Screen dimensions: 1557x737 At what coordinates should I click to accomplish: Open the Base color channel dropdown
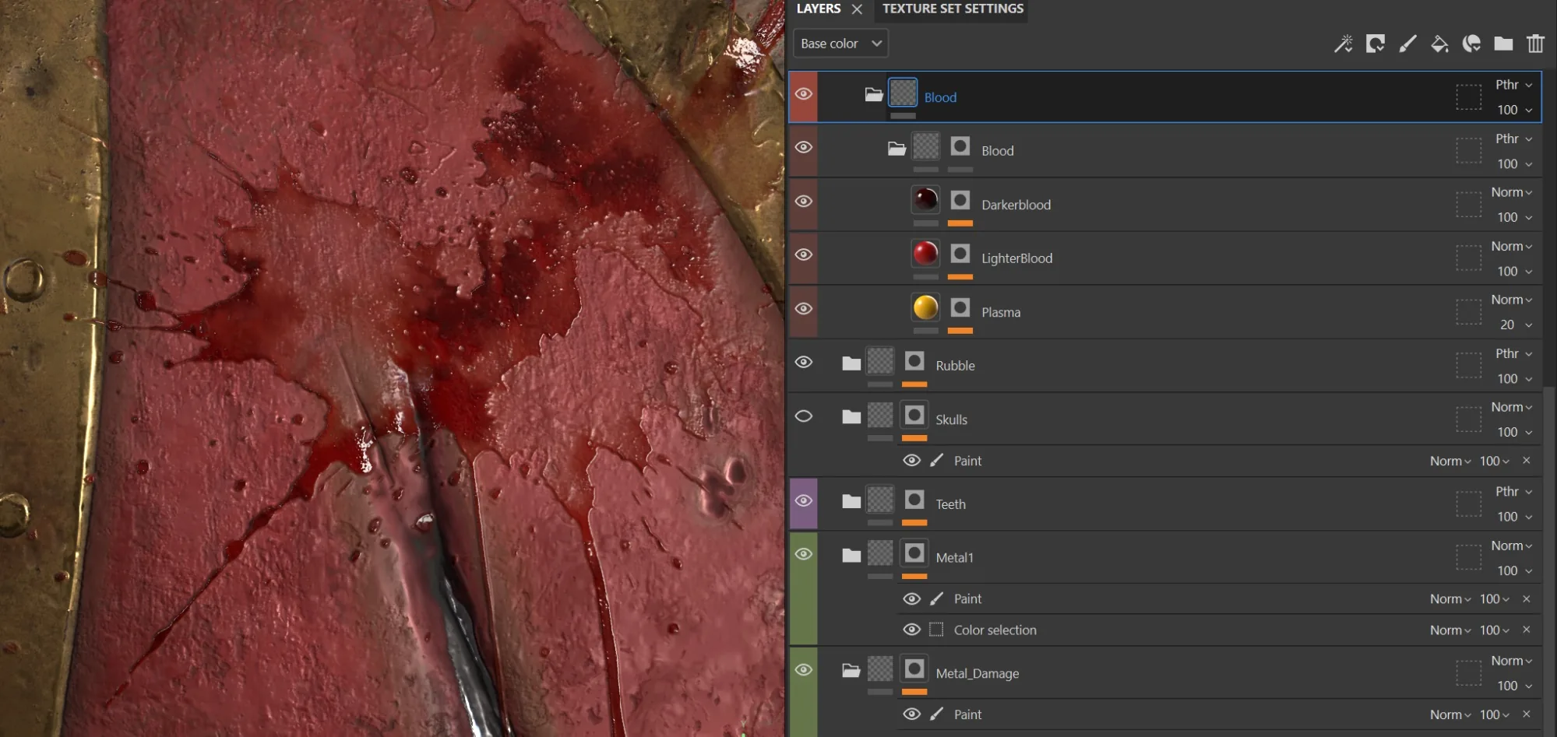click(x=840, y=44)
